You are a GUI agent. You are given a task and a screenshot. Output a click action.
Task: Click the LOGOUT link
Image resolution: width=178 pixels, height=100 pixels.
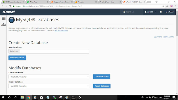coord(170,12)
